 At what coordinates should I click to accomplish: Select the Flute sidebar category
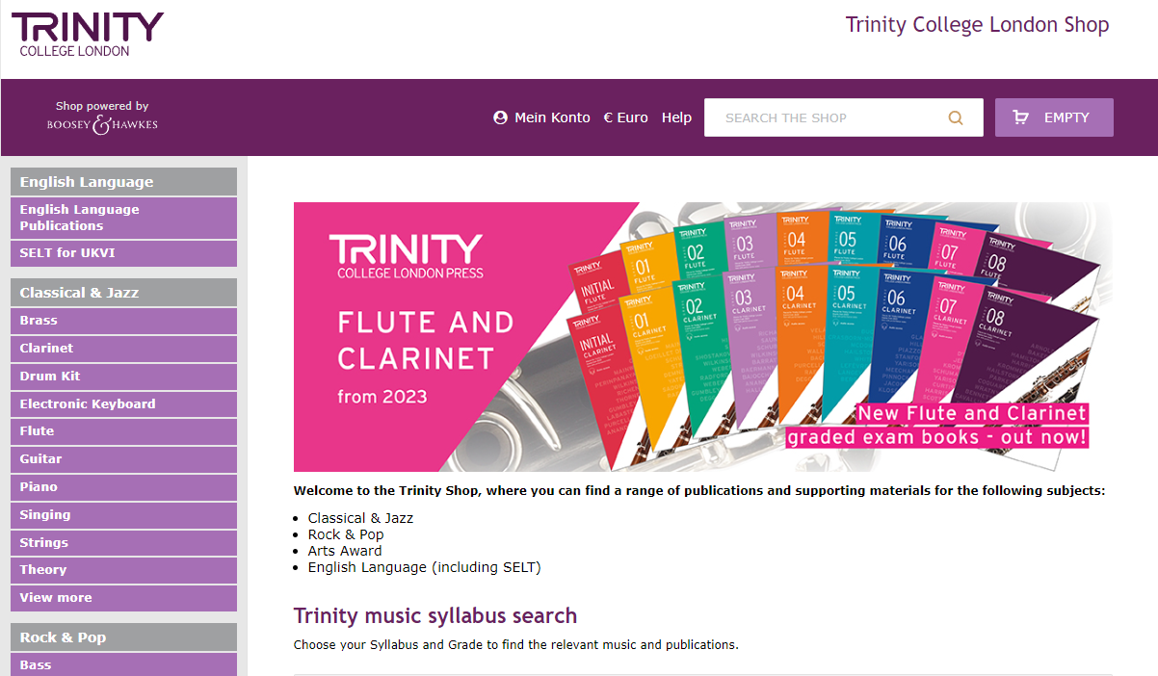pos(123,431)
